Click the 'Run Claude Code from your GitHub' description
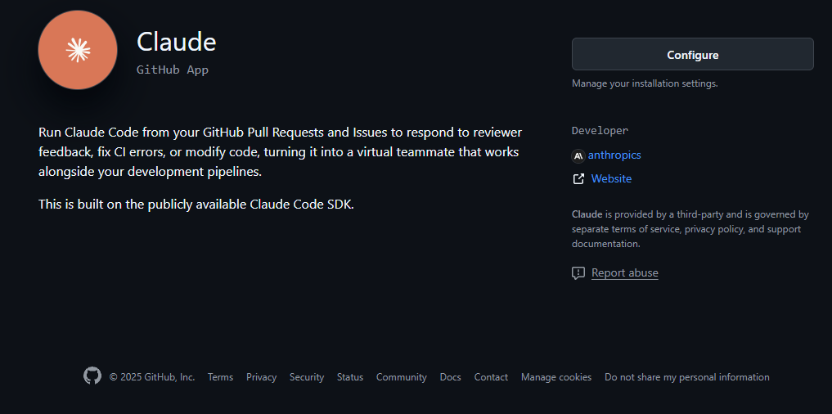 [x=280, y=152]
